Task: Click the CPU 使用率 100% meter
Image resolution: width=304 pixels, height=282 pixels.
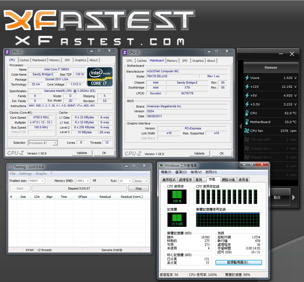Action: click(177, 197)
